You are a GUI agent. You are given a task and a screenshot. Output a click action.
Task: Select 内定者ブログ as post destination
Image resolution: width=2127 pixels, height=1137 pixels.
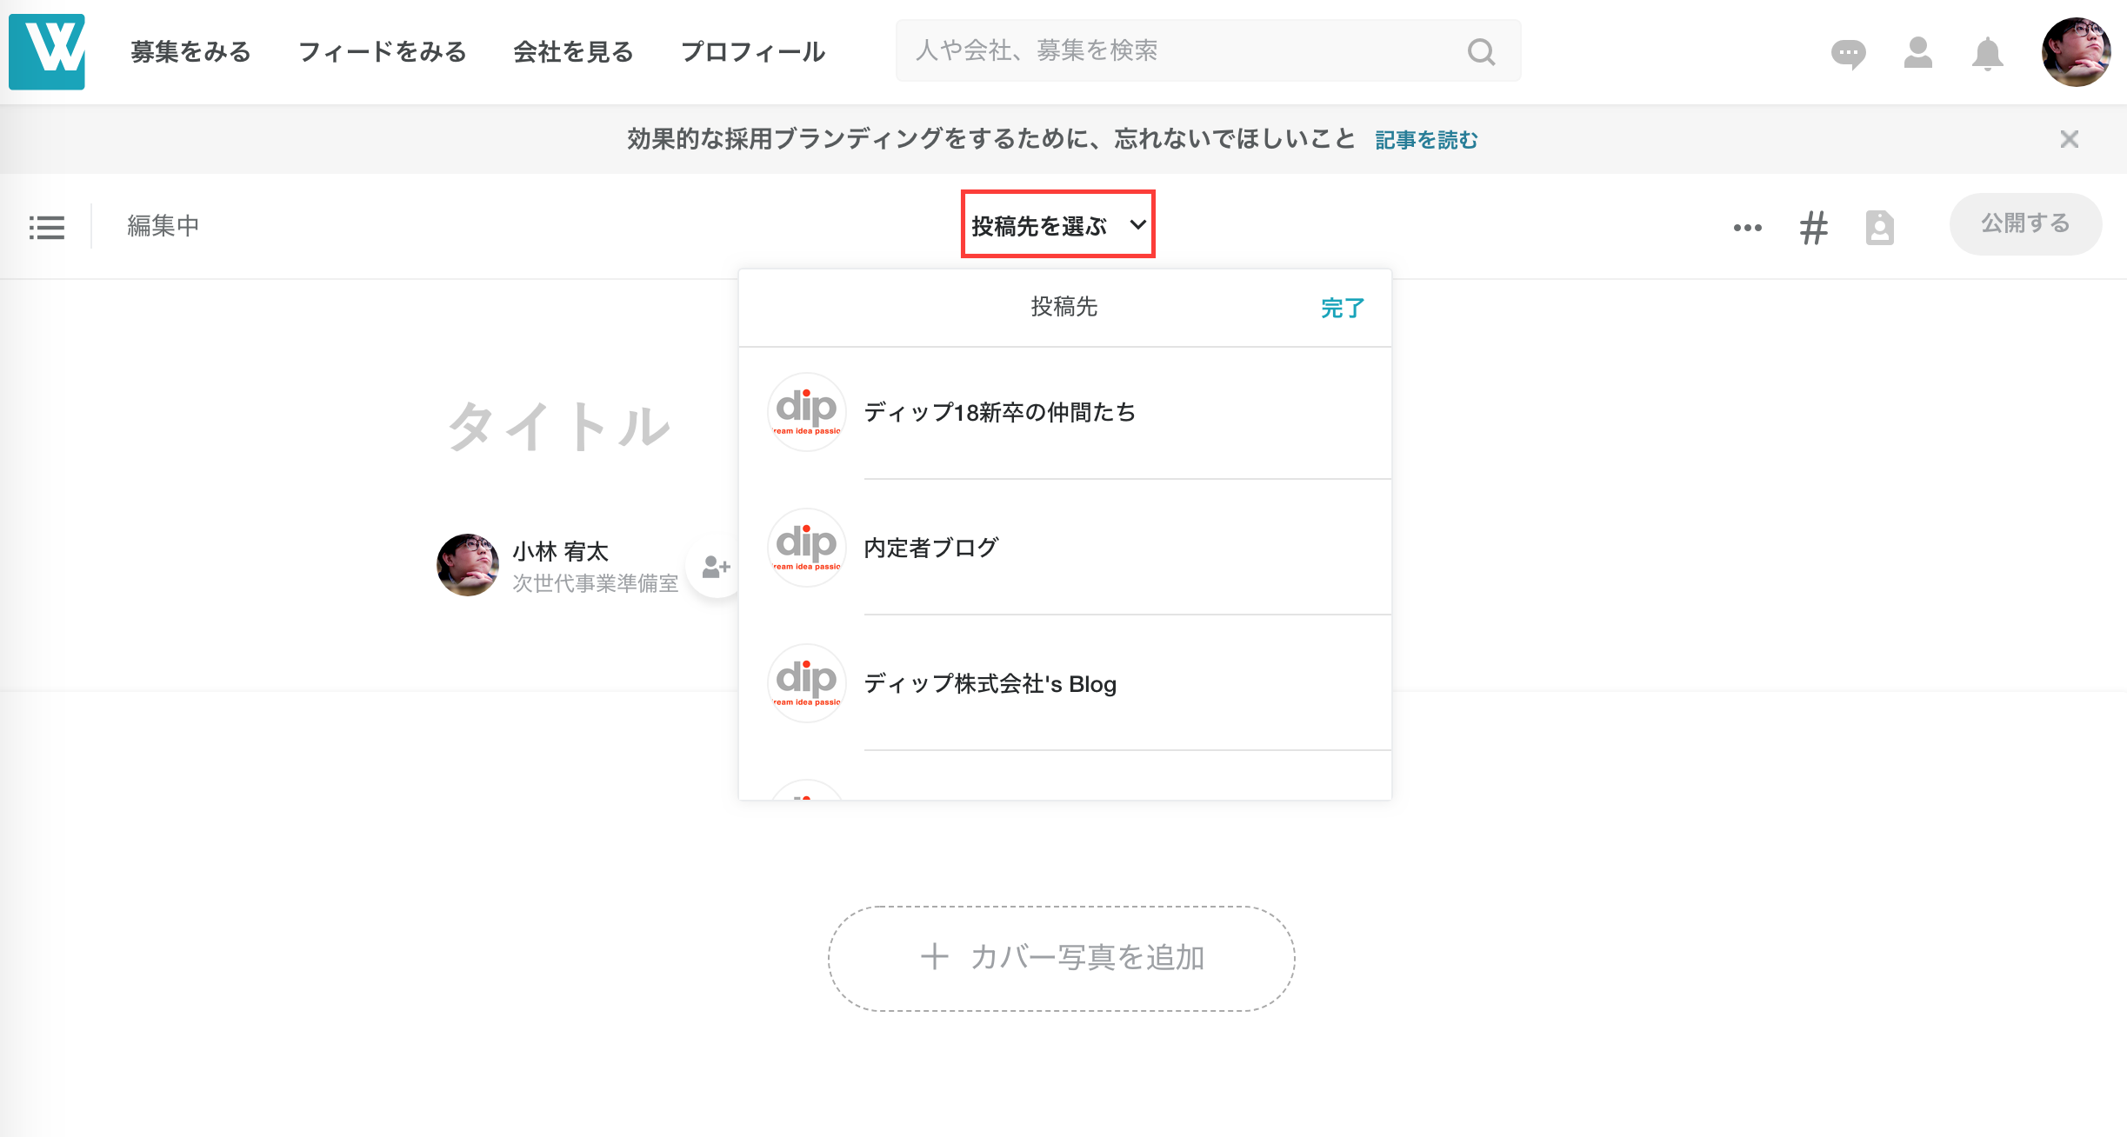930,548
